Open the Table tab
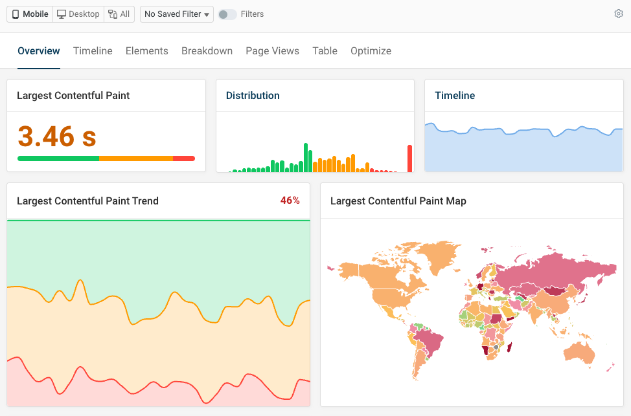The image size is (631, 416). pos(325,50)
